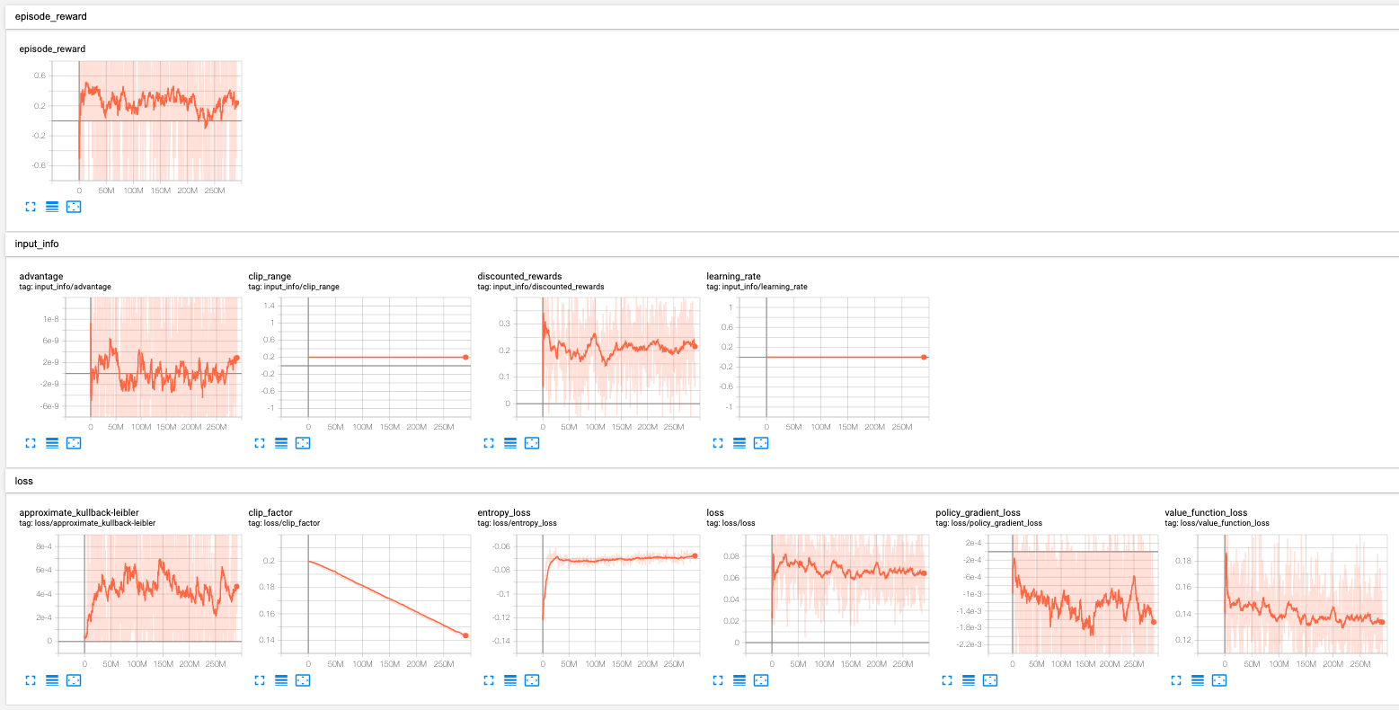Toggle y-axis log scale on advantage chart
1399x710 pixels.
tap(52, 443)
